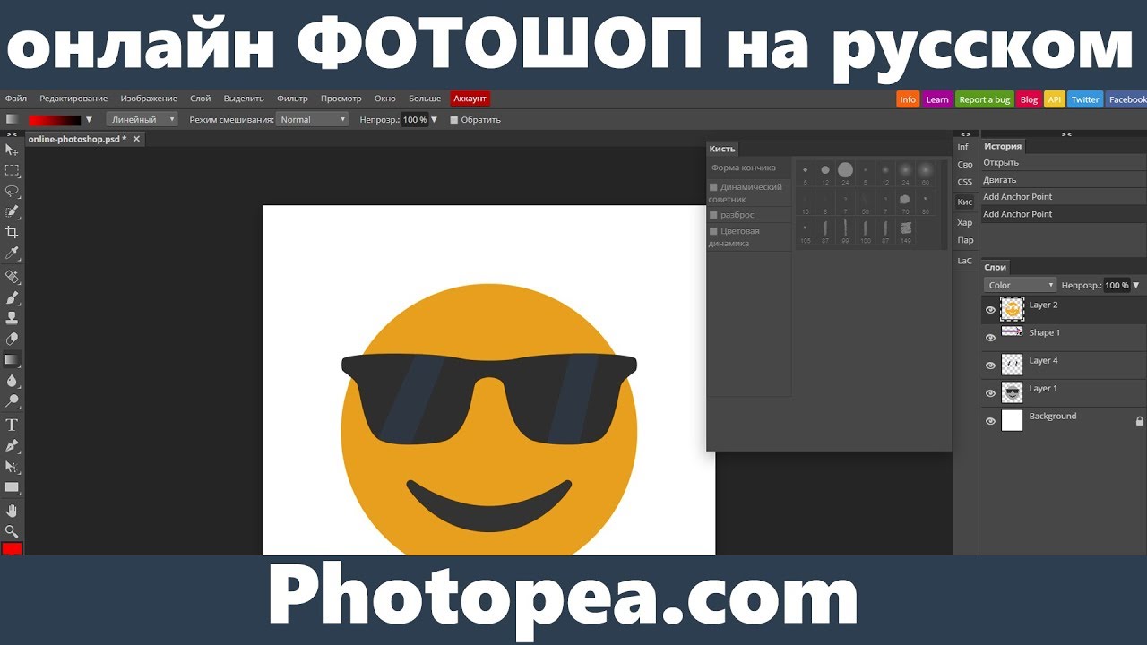Open the Файл menu
This screenshot has width=1147, height=645.
click(x=16, y=99)
